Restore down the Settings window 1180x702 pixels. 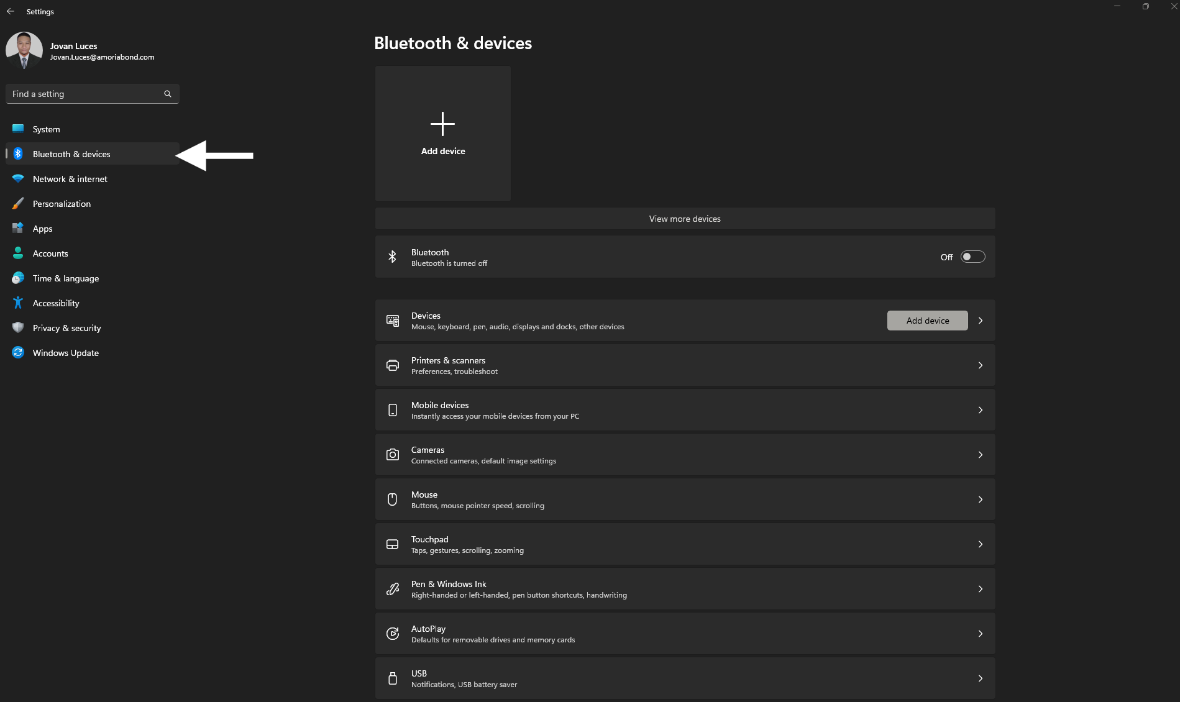1145,6
